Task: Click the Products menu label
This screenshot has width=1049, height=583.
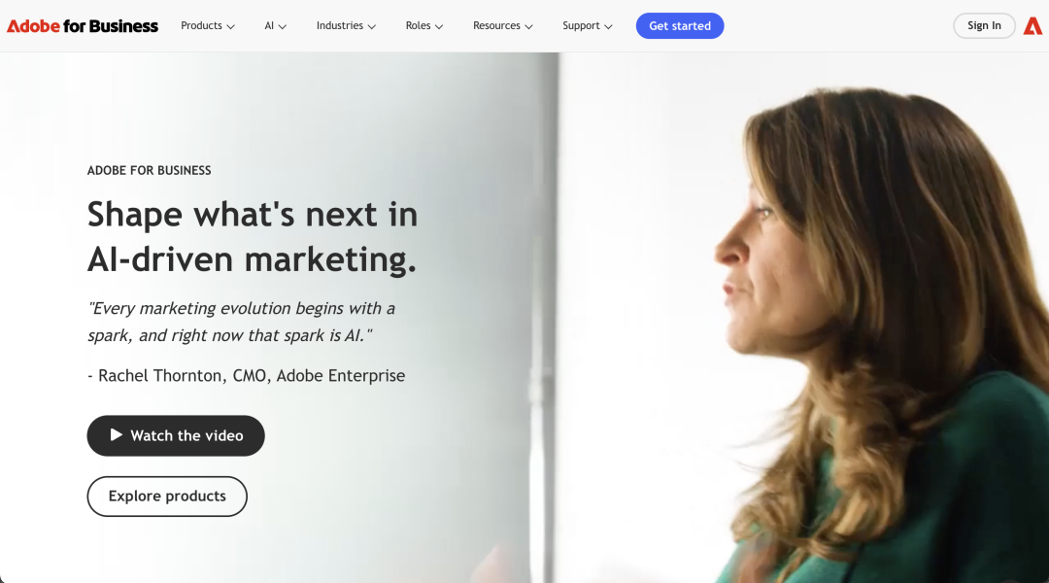Action: [201, 25]
